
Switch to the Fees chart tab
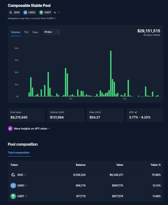[35, 32]
